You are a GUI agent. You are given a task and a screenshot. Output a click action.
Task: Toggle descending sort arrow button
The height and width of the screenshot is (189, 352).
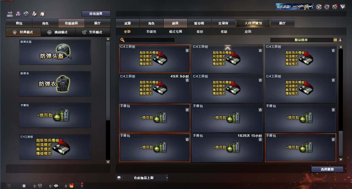coord(340,40)
